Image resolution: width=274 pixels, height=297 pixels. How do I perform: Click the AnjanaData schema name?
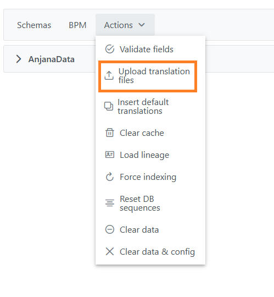(51, 59)
